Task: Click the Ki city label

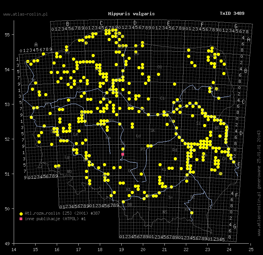Action: [164, 169]
